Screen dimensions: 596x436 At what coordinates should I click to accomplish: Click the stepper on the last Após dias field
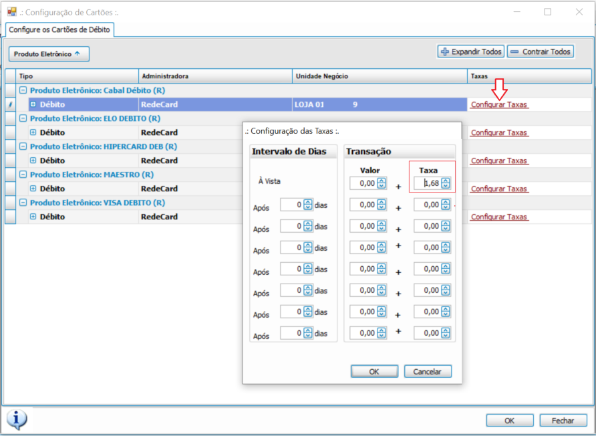point(308,333)
